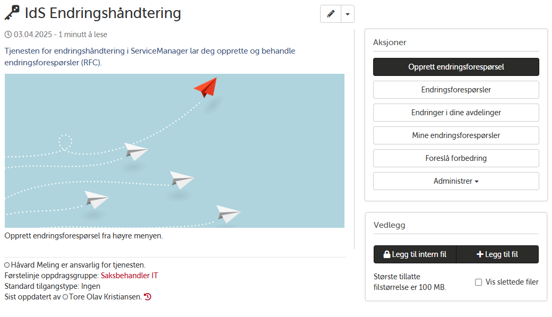Open 'Mine endringsforespørsler'
552x317 pixels.
pyautogui.click(x=455, y=135)
